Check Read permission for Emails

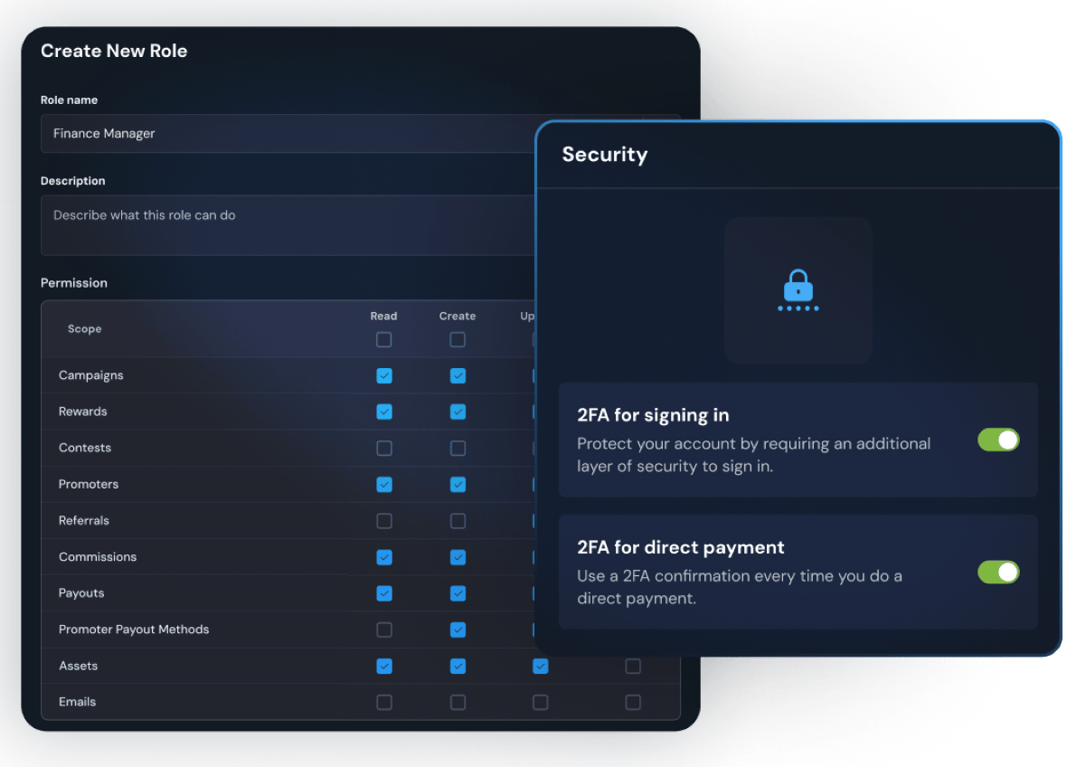point(384,703)
